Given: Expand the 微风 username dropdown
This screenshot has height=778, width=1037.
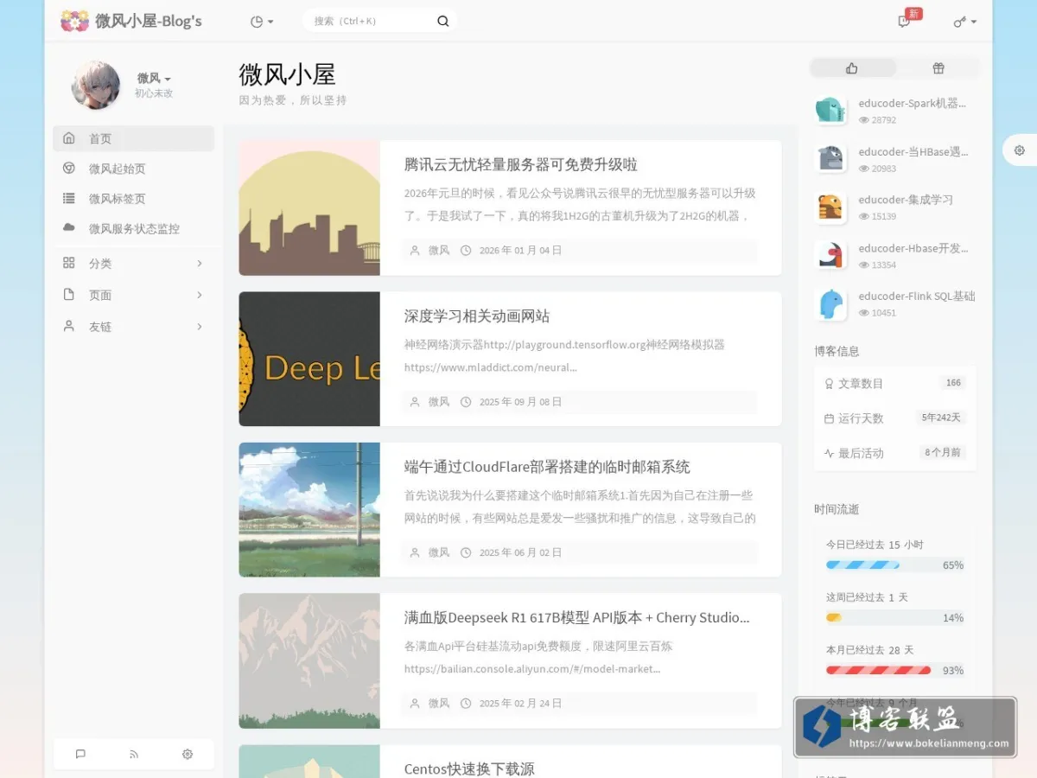Looking at the screenshot, I should (x=154, y=78).
